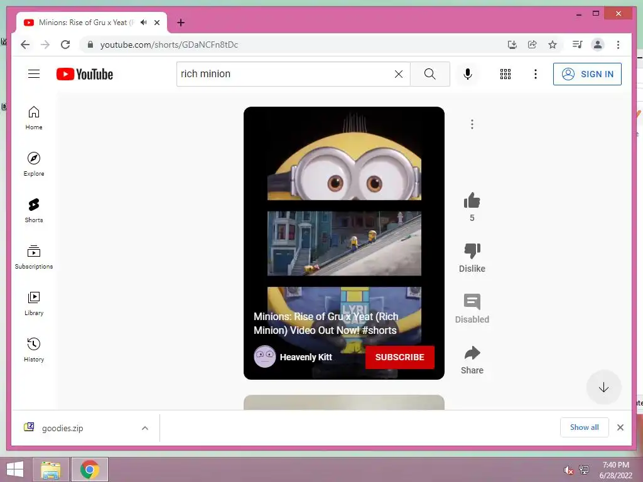Click the Chrome taskbar icon
Screen dimensions: 643x482
90,469
